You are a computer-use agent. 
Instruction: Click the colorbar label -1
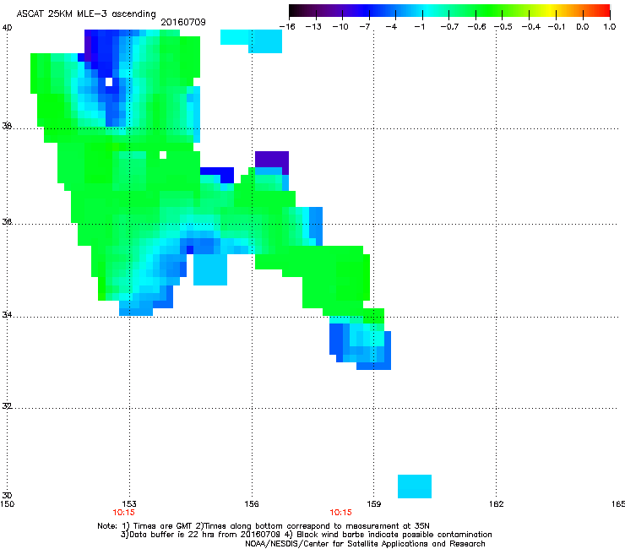coord(419,27)
